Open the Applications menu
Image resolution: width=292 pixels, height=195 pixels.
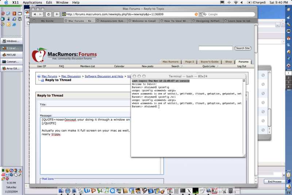[32, 3]
